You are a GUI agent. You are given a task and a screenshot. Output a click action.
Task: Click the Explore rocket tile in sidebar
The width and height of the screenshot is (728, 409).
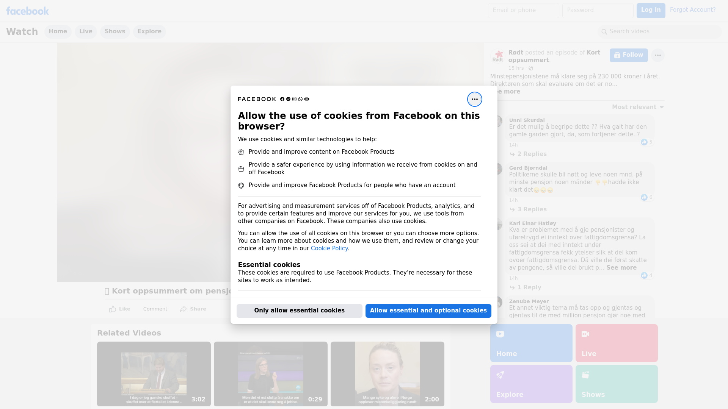[531, 384]
